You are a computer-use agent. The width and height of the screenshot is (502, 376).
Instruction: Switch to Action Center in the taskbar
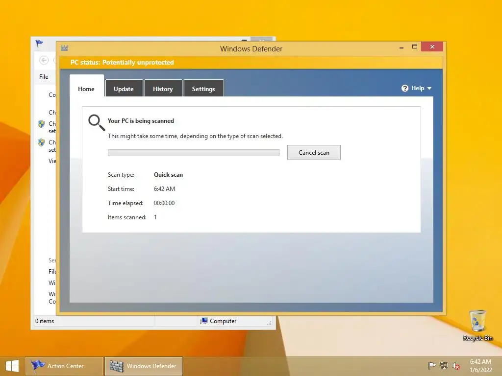[64, 366]
